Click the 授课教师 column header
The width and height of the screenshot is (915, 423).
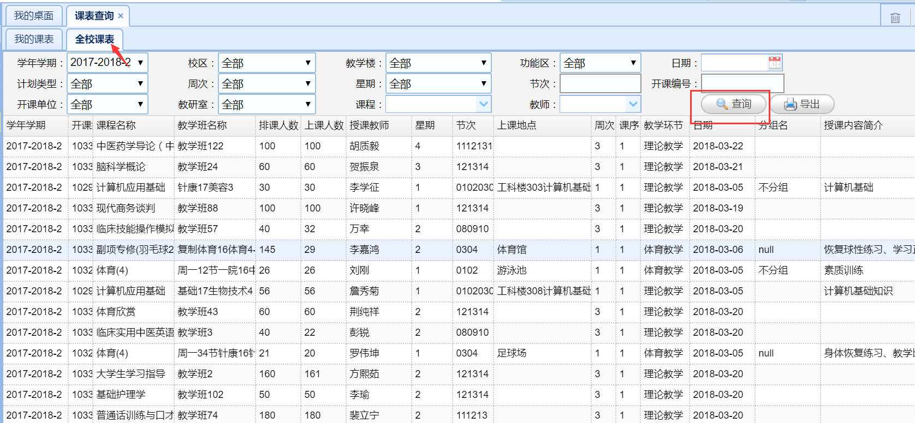[x=378, y=125]
